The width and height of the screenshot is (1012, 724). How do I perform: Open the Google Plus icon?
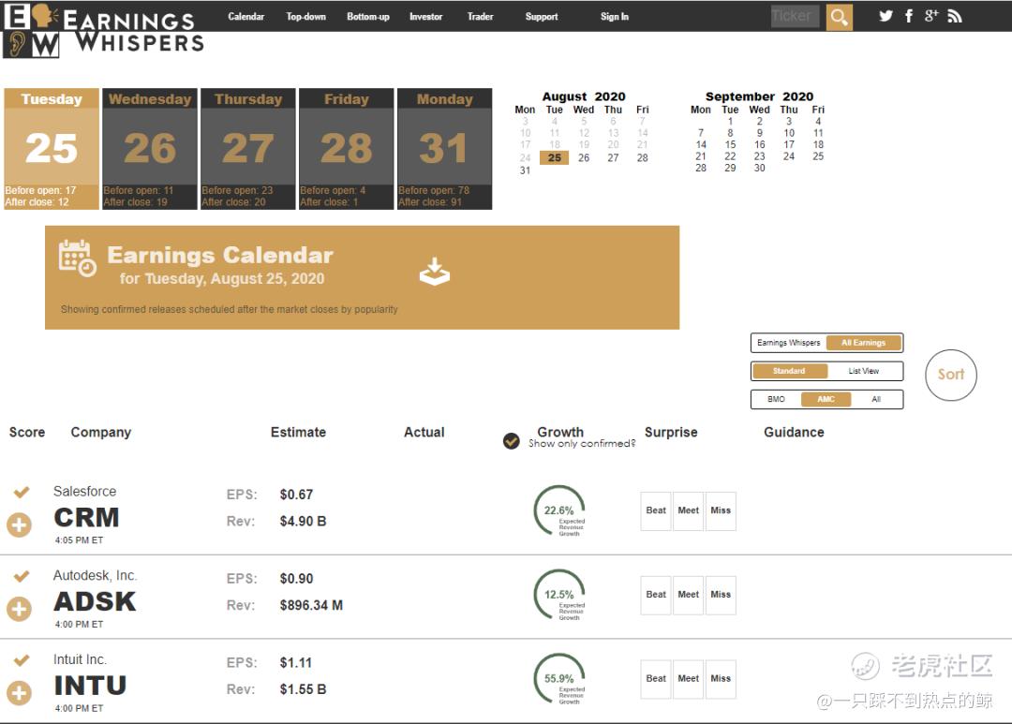pyautogui.click(x=930, y=16)
